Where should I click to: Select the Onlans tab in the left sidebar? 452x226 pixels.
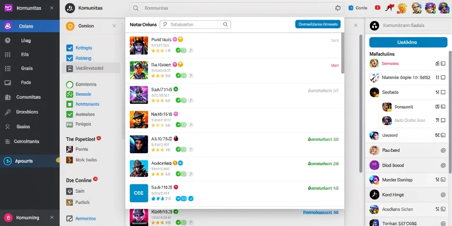point(30,26)
